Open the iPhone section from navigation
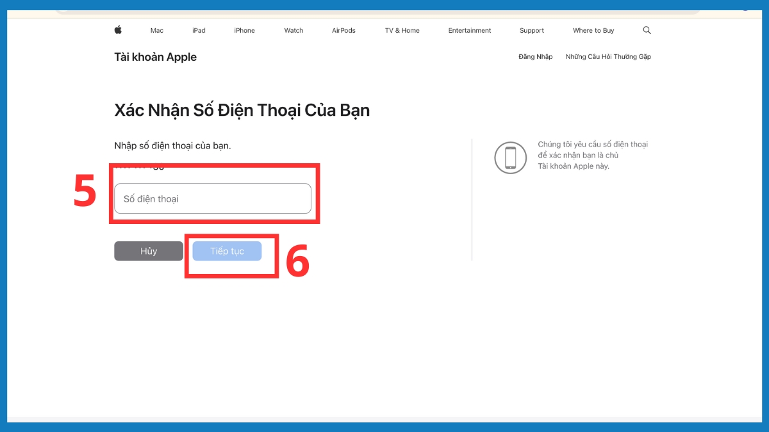Viewport: 769px width, 432px height. click(244, 30)
